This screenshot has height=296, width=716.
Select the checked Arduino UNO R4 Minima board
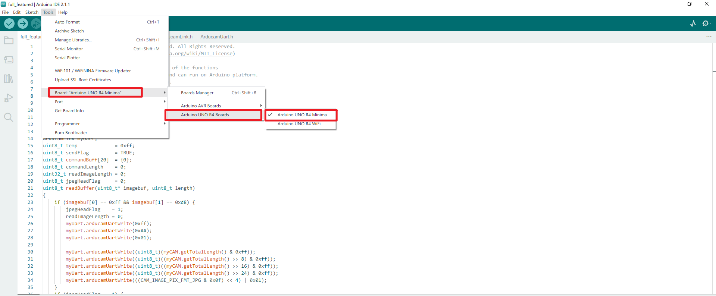[301, 115]
